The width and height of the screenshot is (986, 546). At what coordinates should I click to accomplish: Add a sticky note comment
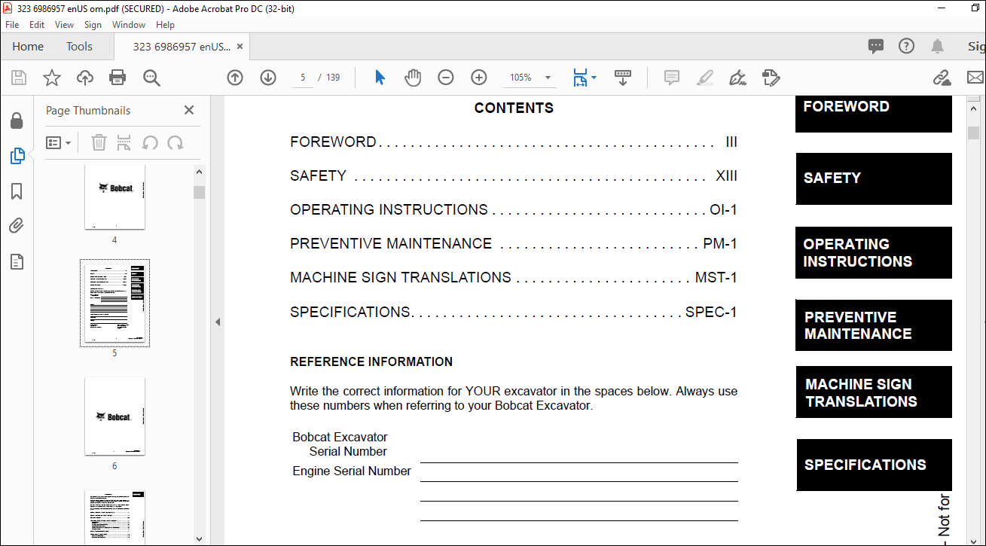coord(672,78)
